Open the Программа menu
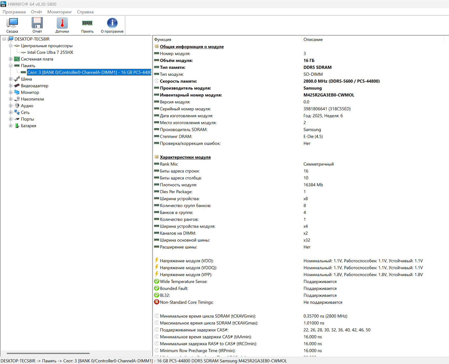 pos(14,12)
